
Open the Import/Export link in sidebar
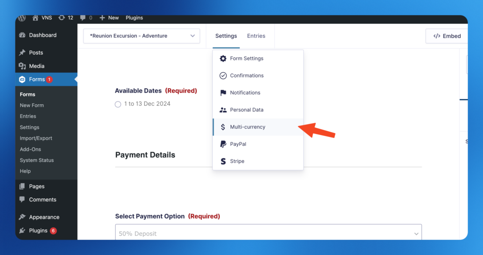click(36, 138)
